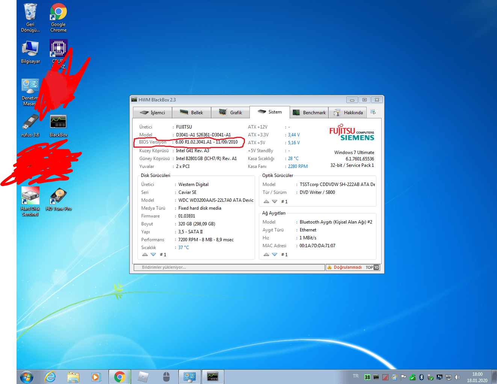
Task: Click the 2 x PCI slots value
Action: (x=183, y=166)
